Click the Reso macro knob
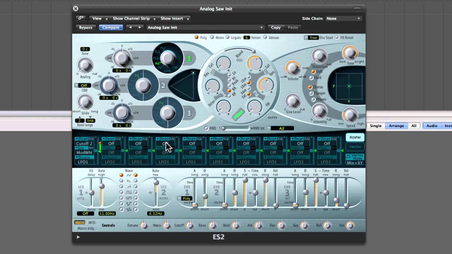Viewport: 452px width, 254px height. point(212,225)
